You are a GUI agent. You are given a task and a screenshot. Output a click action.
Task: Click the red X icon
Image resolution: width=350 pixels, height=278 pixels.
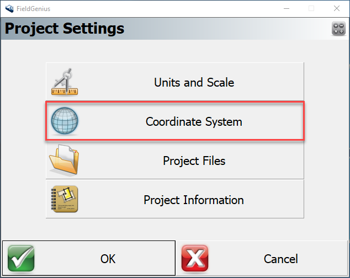[x=195, y=258]
